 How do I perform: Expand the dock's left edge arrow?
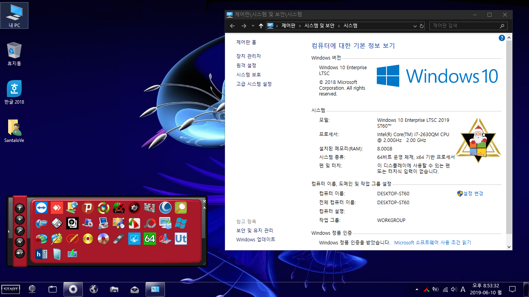tap(9, 231)
